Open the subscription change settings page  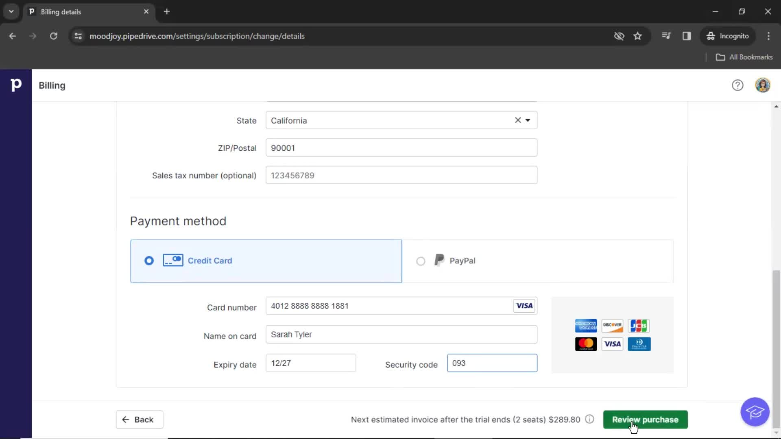pos(197,36)
